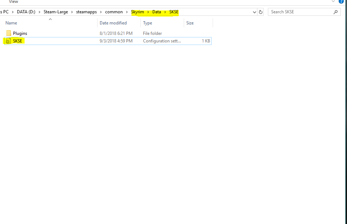Screen dimensions: 347x224
Task: Navigate to the common folder breadcrumb
Action: pyautogui.click(x=114, y=12)
